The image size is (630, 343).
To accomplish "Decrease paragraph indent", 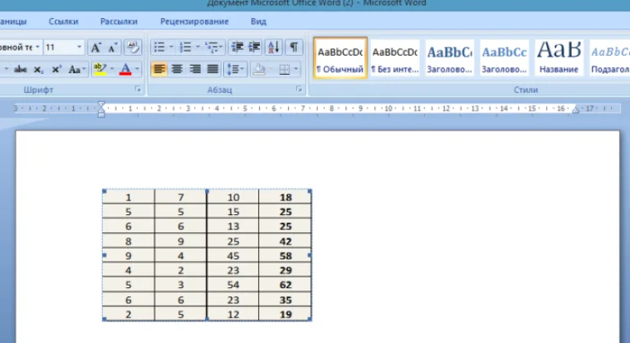I will point(237,48).
